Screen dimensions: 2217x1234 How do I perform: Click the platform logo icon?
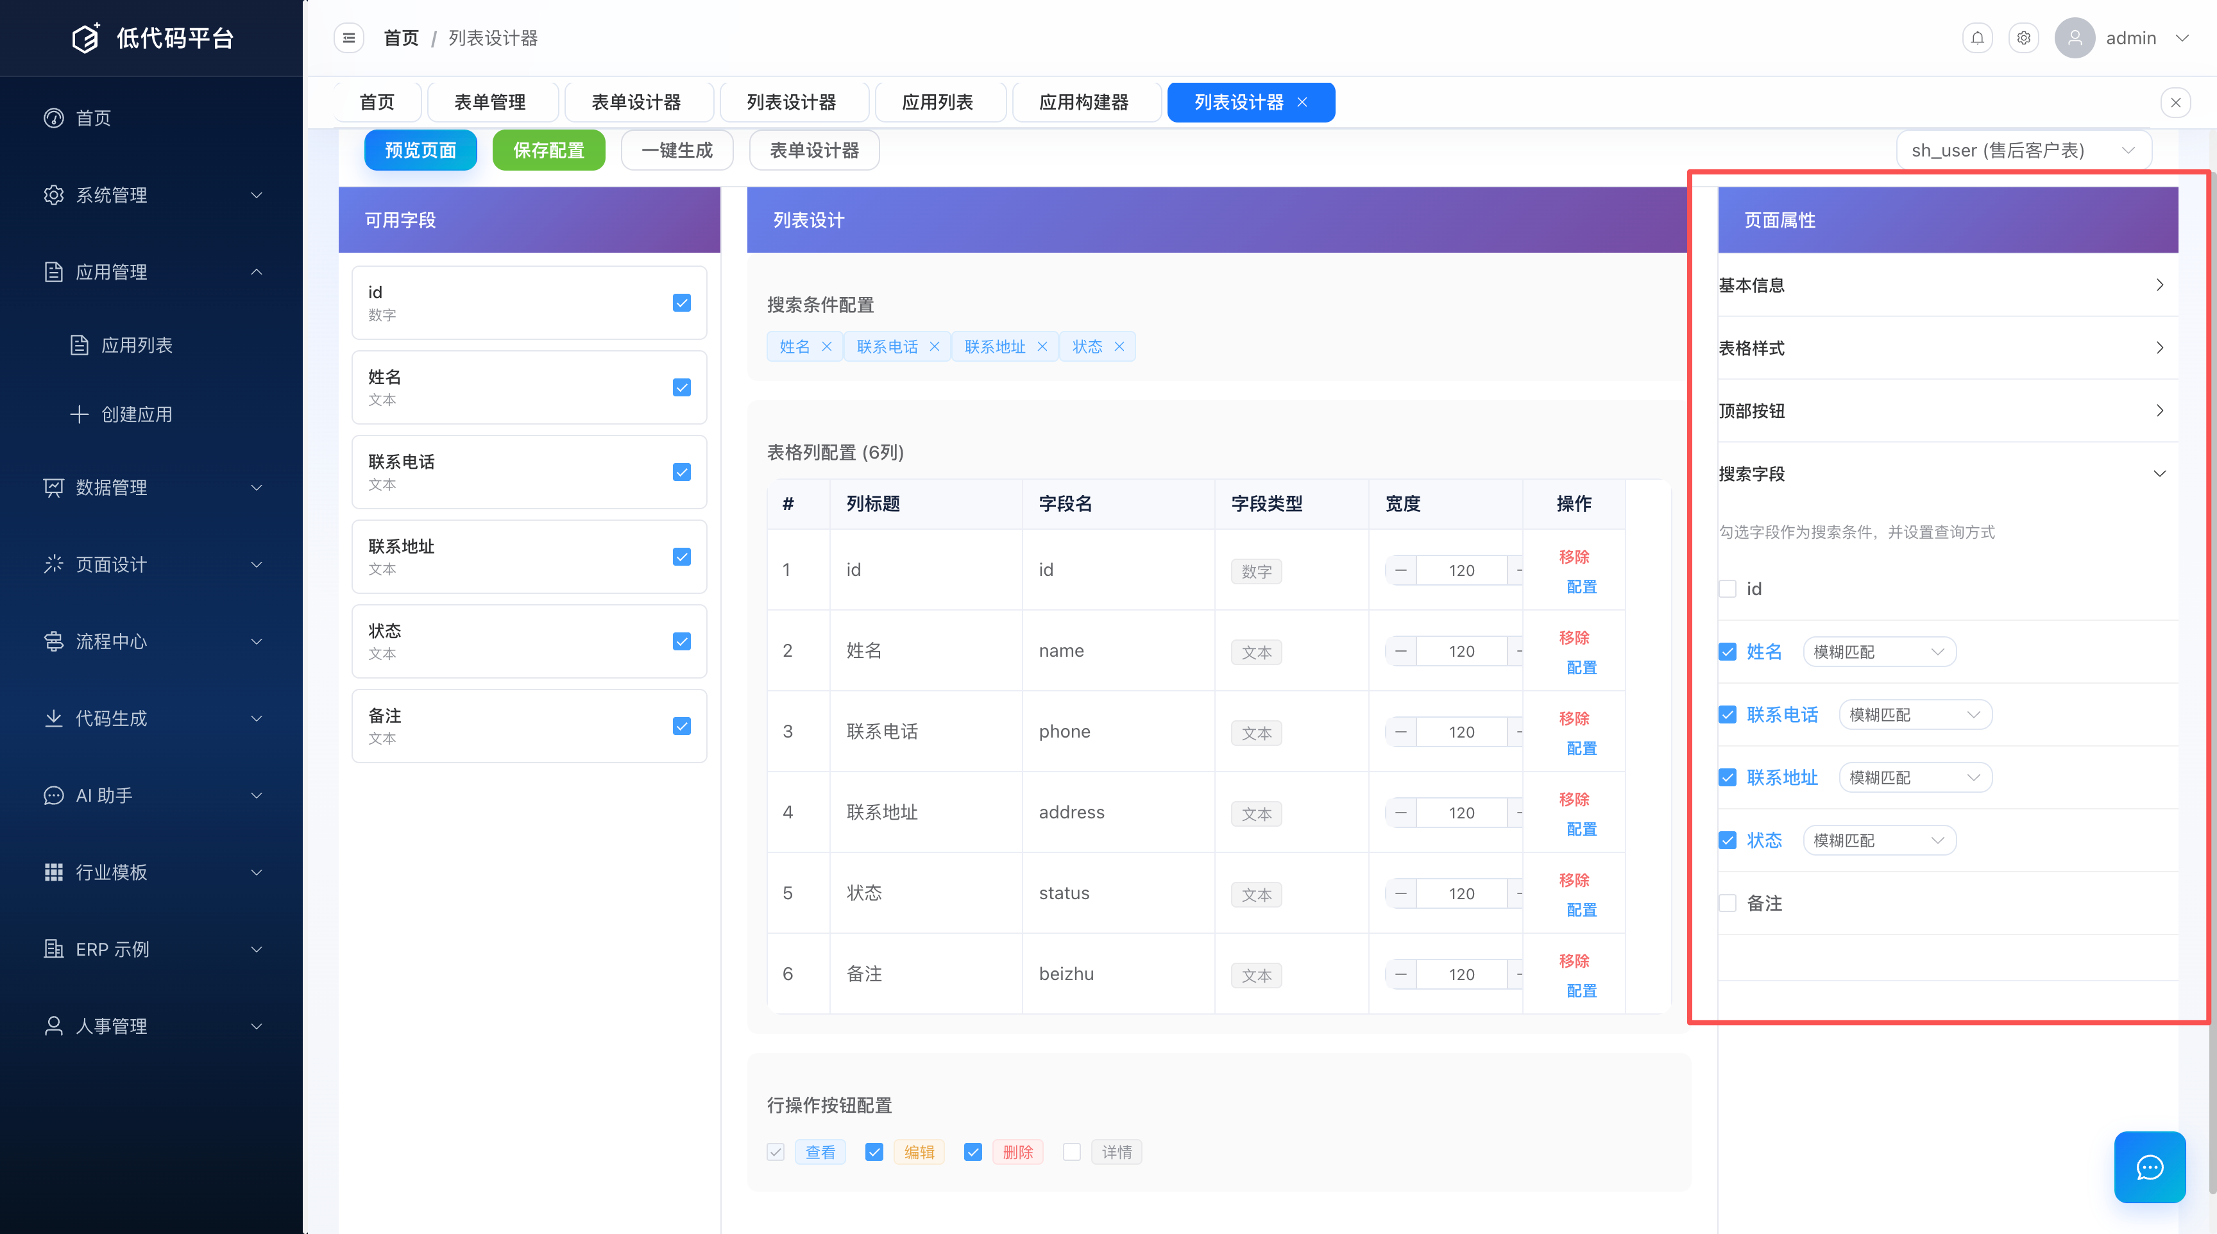85,38
